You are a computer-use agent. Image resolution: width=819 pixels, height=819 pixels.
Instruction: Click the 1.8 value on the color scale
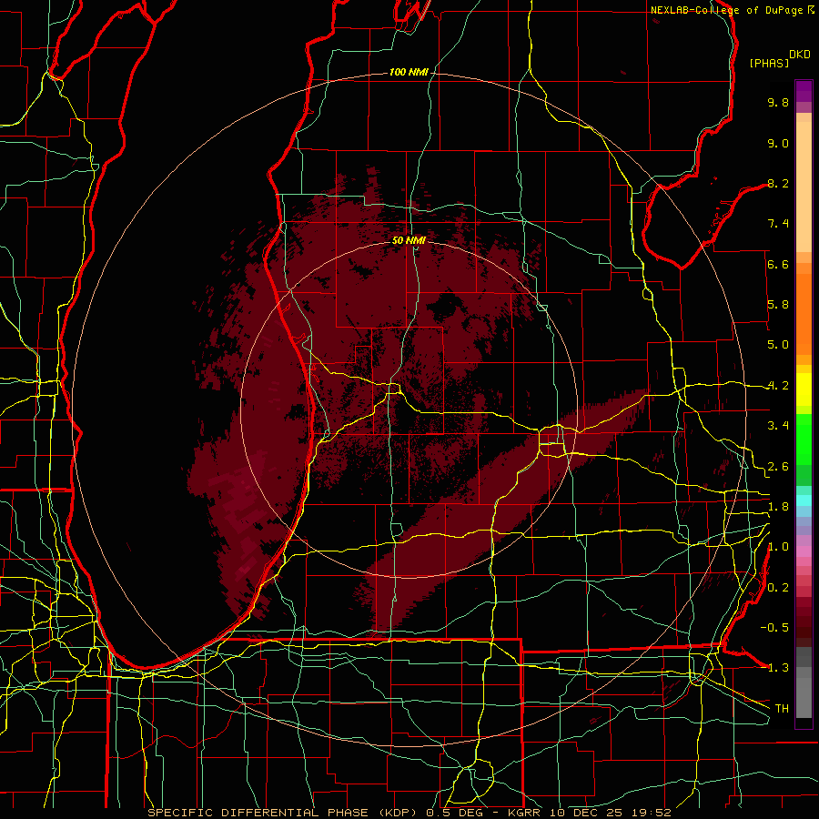(x=778, y=507)
